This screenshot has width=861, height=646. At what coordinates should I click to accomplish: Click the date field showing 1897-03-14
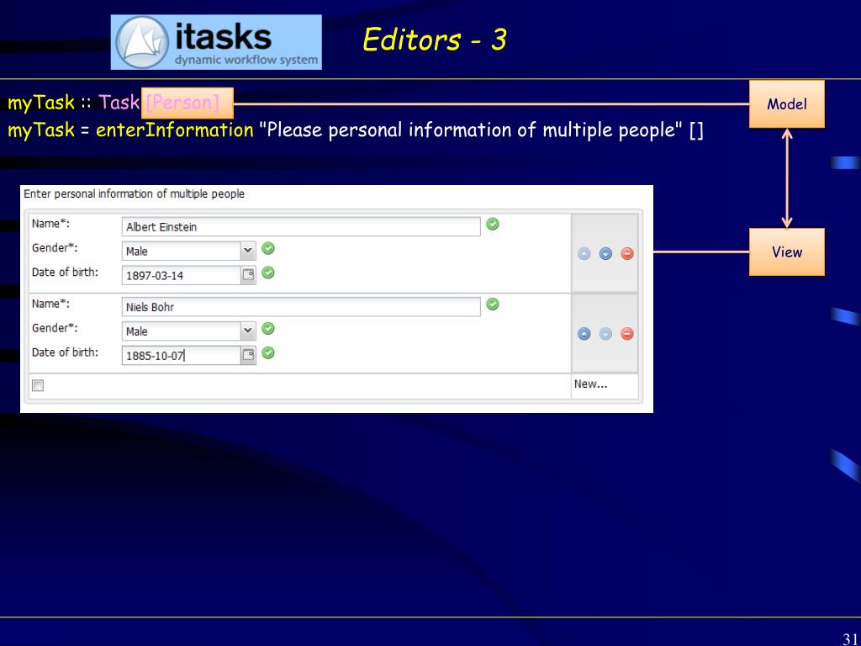182,275
